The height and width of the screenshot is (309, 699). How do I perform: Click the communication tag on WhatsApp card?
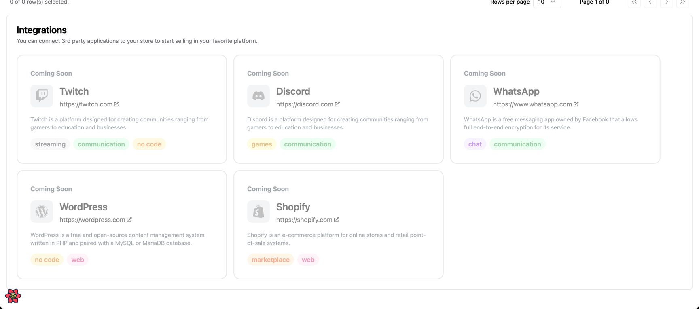517,144
